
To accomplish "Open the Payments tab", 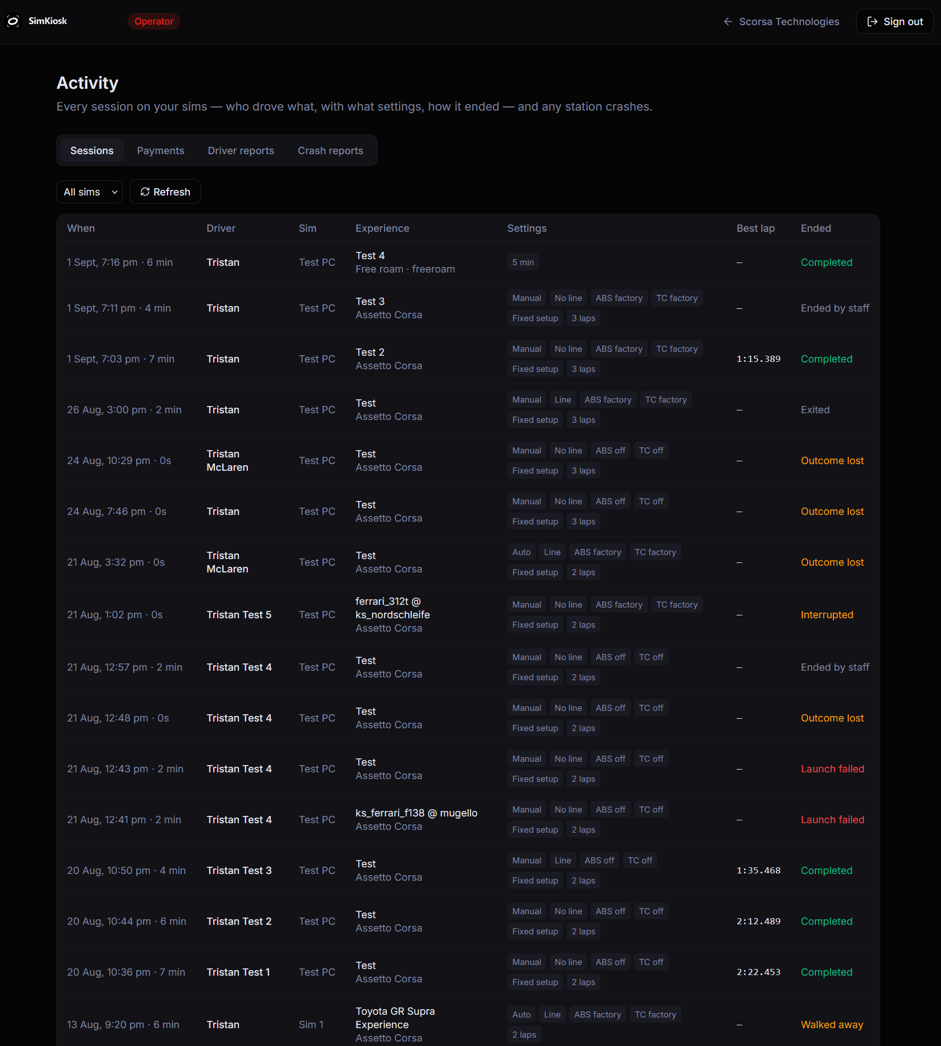I will click(x=161, y=151).
